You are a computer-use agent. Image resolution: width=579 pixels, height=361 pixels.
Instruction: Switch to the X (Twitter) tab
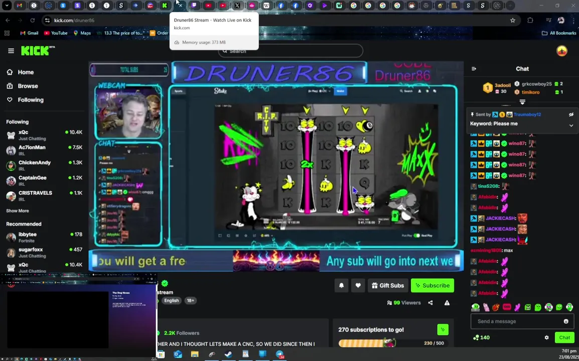point(237,6)
